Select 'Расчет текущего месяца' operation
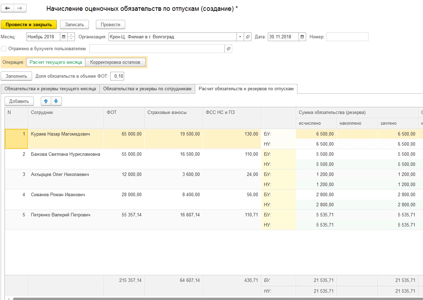Screen dimensions: 423x300 pos(56,62)
